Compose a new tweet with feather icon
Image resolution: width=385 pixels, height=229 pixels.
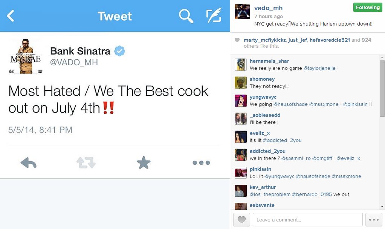pyautogui.click(x=214, y=15)
